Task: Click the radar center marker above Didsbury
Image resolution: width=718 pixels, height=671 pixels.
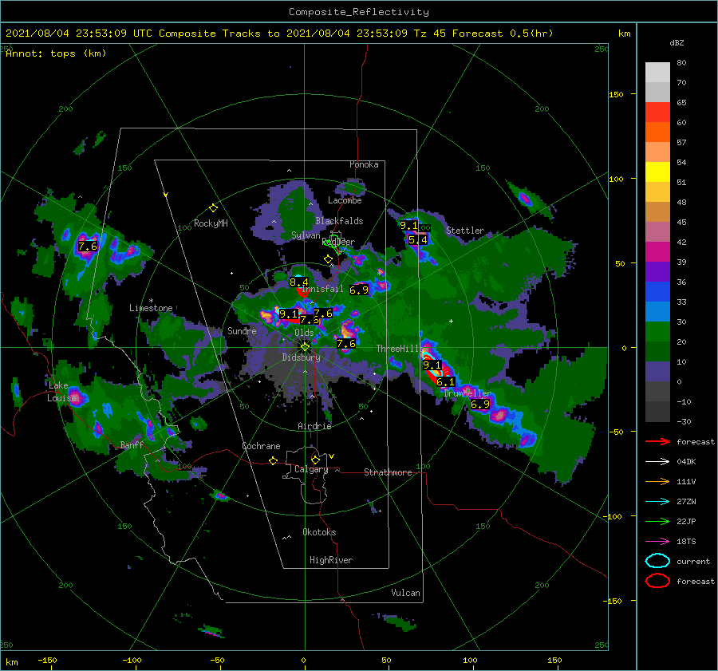Action: coord(305,347)
